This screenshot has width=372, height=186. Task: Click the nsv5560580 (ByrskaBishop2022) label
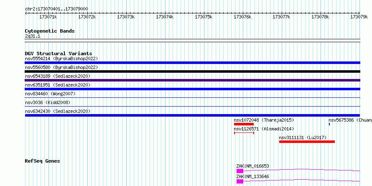click(x=61, y=67)
